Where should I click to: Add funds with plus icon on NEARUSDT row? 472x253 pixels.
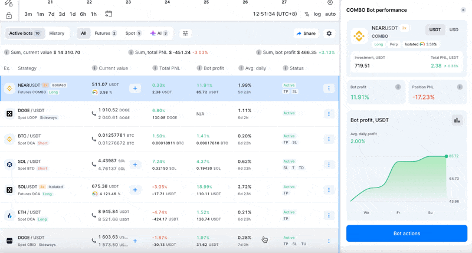135,88
